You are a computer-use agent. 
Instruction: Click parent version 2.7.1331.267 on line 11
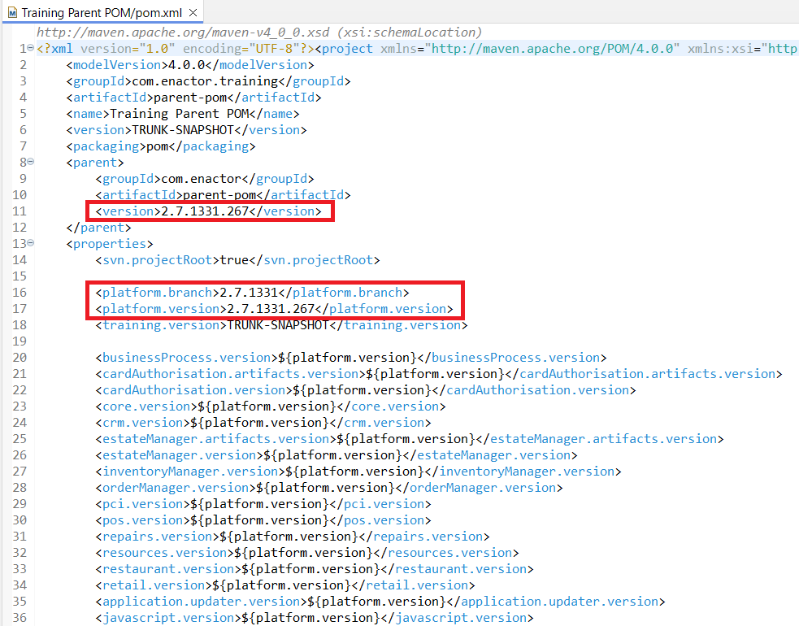point(208,211)
